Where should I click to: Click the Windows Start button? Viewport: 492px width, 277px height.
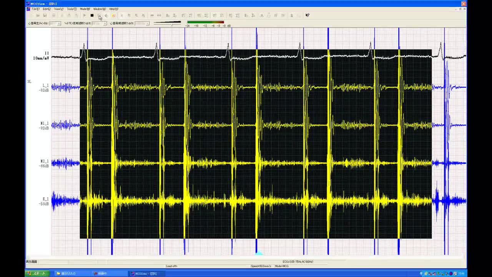[36, 274]
